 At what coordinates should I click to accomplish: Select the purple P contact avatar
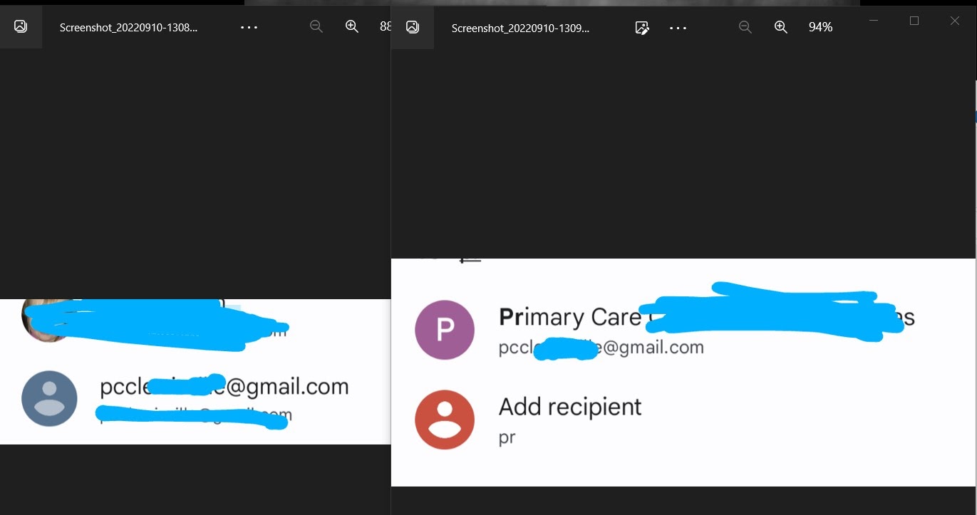(x=445, y=330)
